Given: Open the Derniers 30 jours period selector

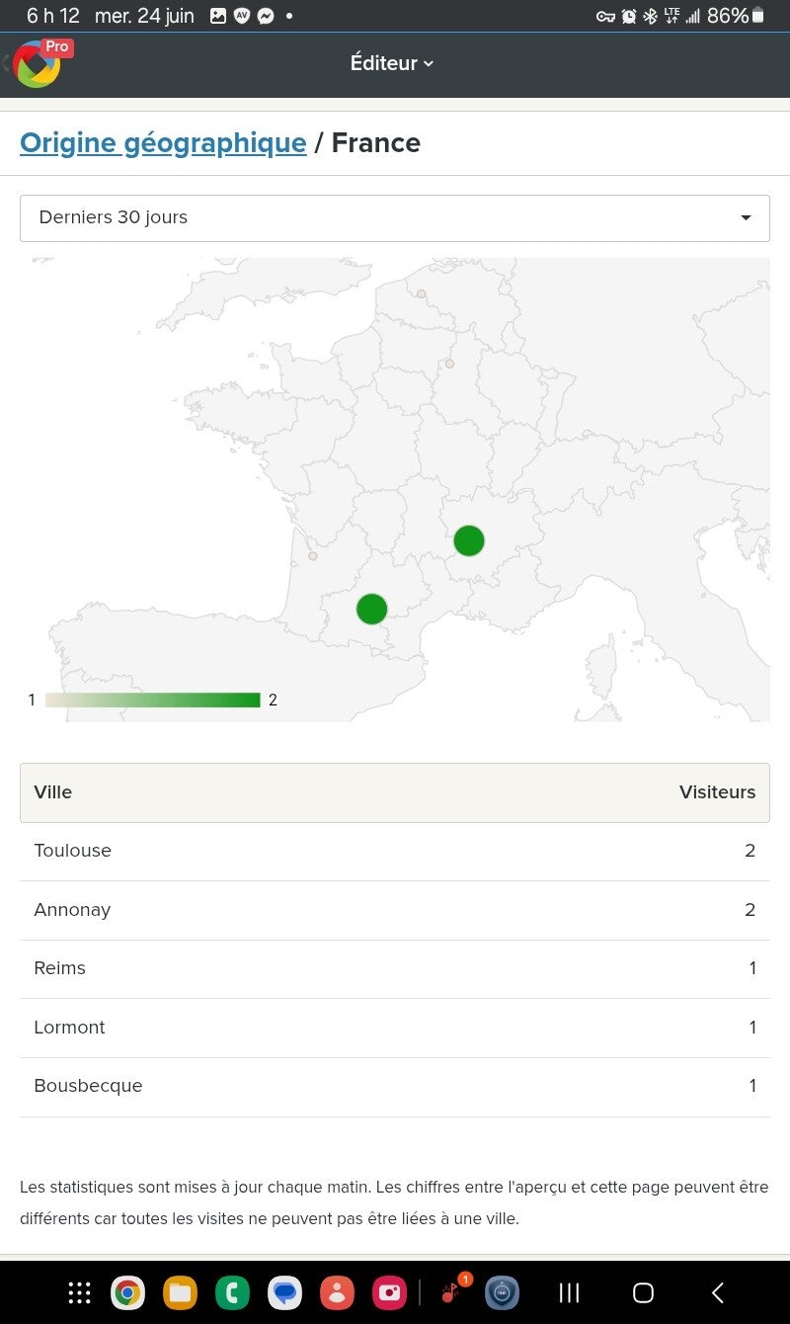Looking at the screenshot, I should [395, 218].
